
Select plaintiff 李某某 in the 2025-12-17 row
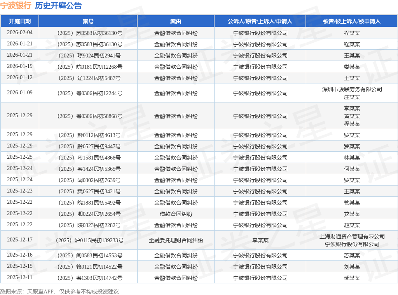point(260,240)
